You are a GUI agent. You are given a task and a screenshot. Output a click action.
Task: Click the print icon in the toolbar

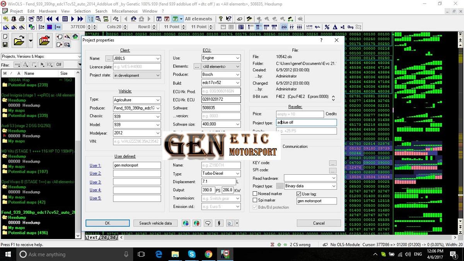tap(22, 19)
